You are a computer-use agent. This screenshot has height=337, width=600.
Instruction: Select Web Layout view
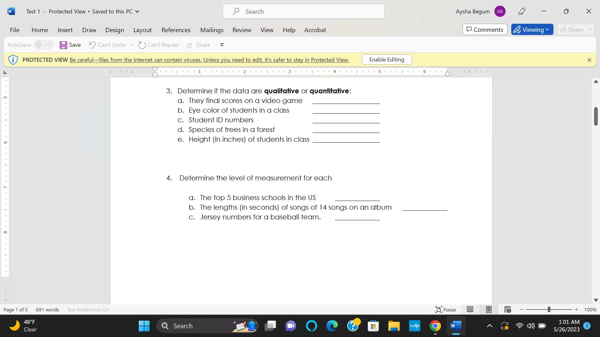[x=507, y=310]
